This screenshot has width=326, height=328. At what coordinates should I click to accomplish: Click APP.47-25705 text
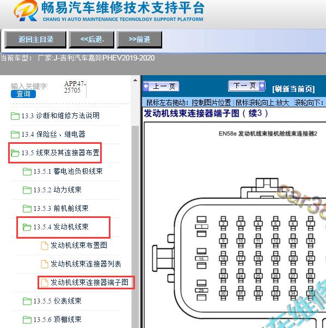point(75,87)
